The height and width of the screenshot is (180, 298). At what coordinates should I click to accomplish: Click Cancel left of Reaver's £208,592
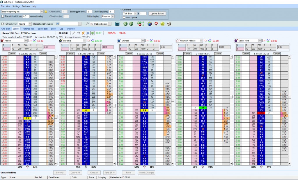[x=12, y=54]
